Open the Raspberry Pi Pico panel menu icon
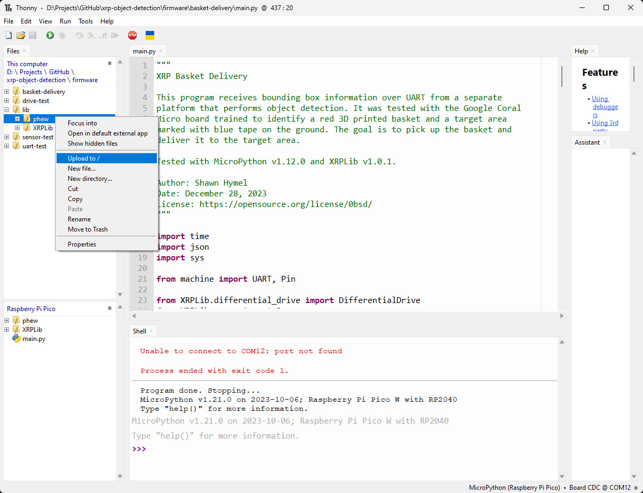 coord(110,308)
